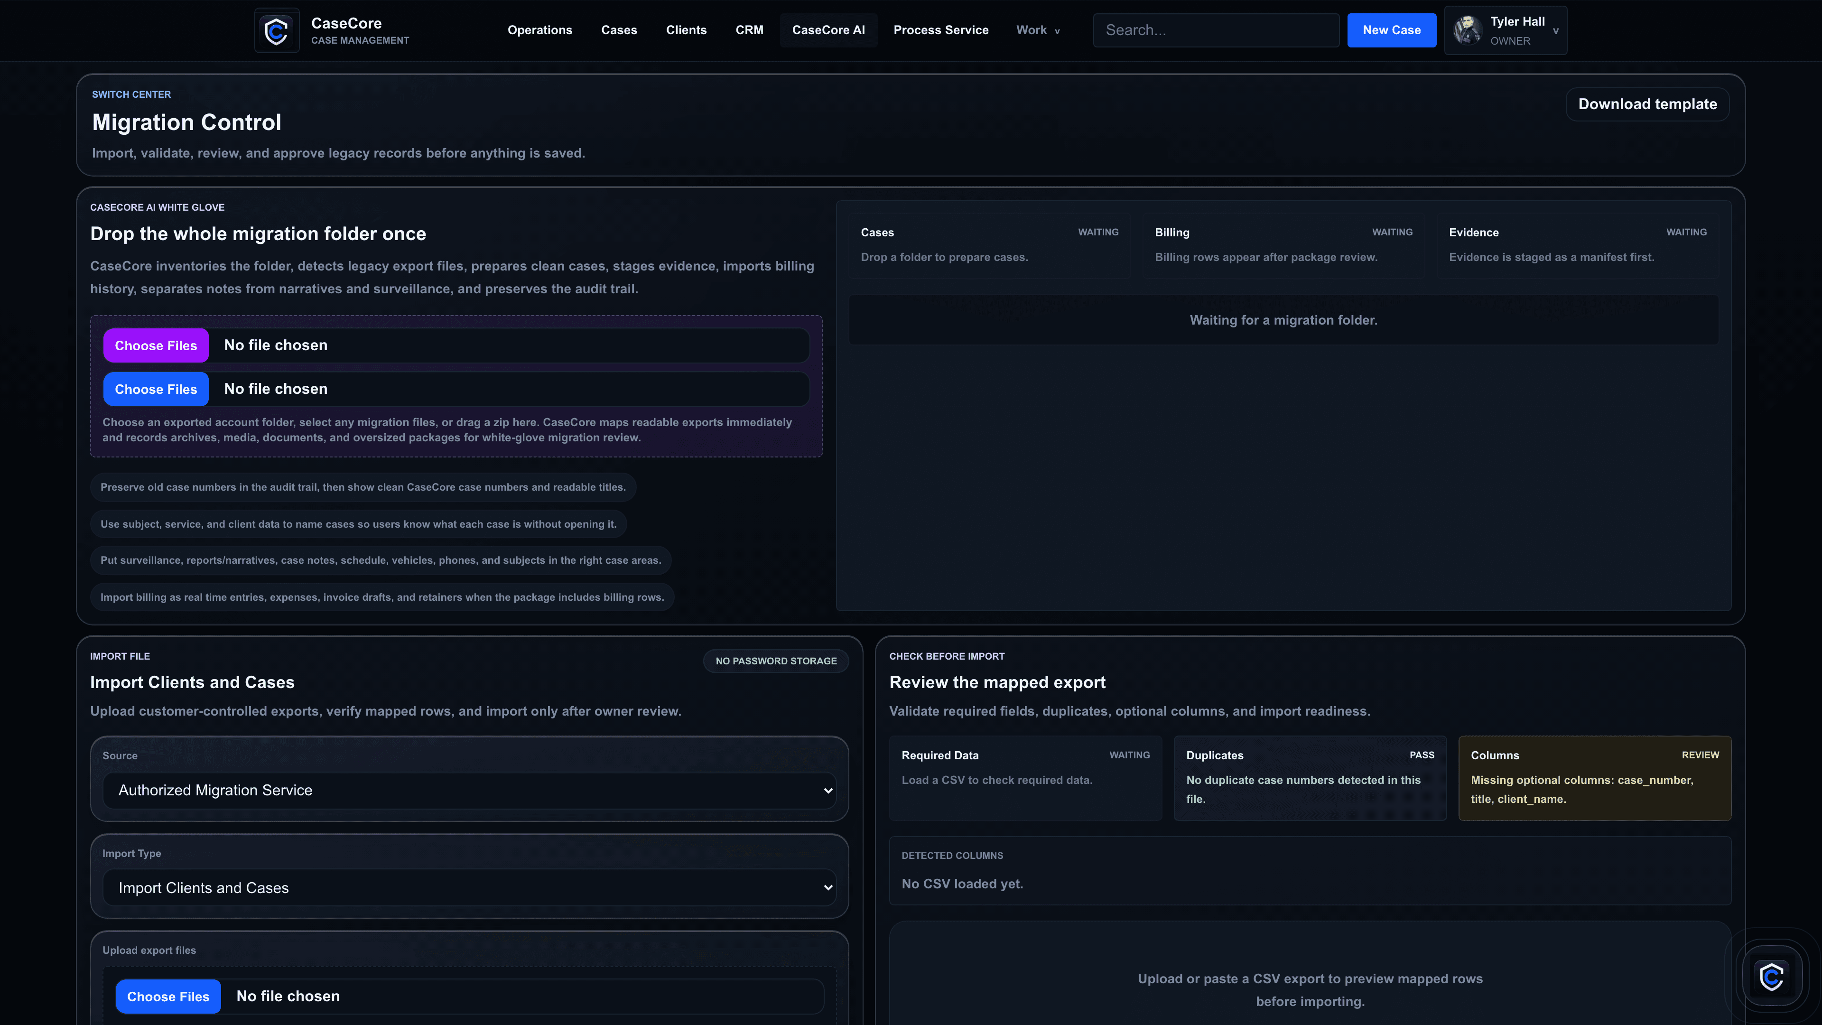Click Choose Files under Upload export files
Image resolution: width=1822 pixels, height=1025 pixels.
[x=168, y=996]
